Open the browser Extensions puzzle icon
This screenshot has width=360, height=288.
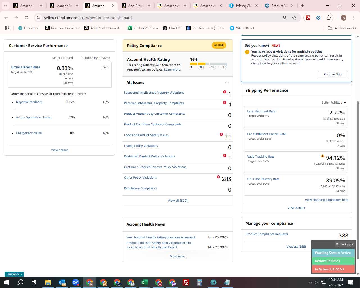328,18
